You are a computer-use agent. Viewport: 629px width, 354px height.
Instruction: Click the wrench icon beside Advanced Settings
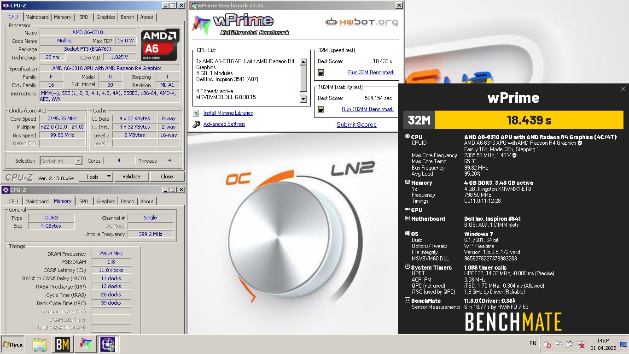196,124
